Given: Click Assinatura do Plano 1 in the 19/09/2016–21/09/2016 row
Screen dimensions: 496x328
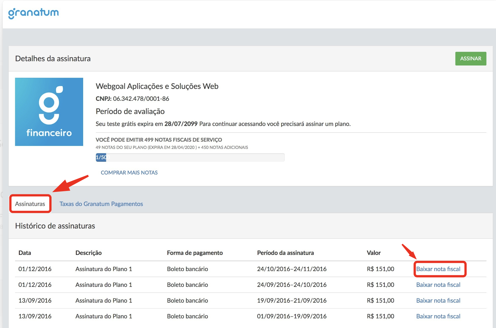Looking at the screenshot, I should click(104, 301).
